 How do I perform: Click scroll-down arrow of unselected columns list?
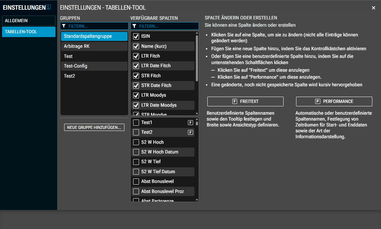coord(197,200)
